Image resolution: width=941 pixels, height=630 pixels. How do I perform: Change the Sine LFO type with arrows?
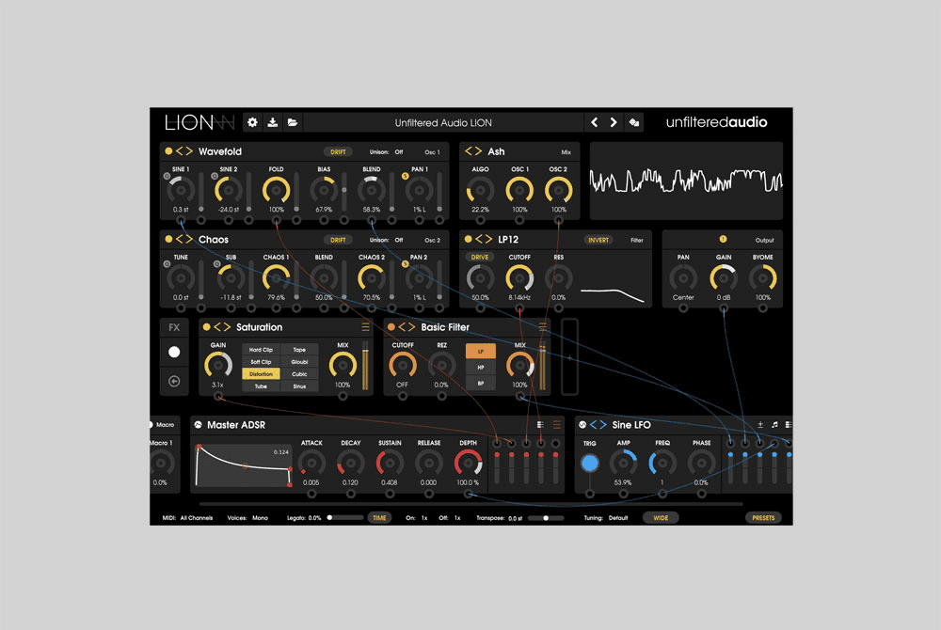(598, 424)
